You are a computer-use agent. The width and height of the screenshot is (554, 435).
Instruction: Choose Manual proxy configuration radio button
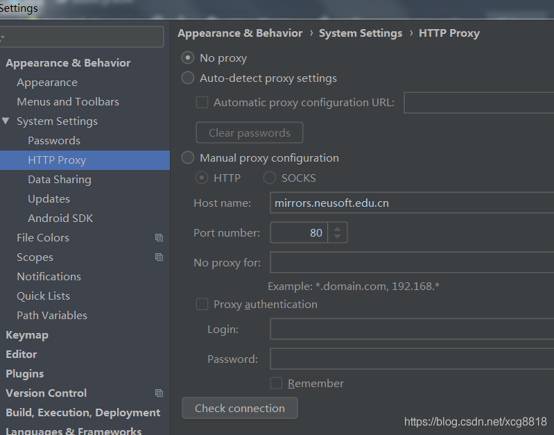(x=188, y=158)
